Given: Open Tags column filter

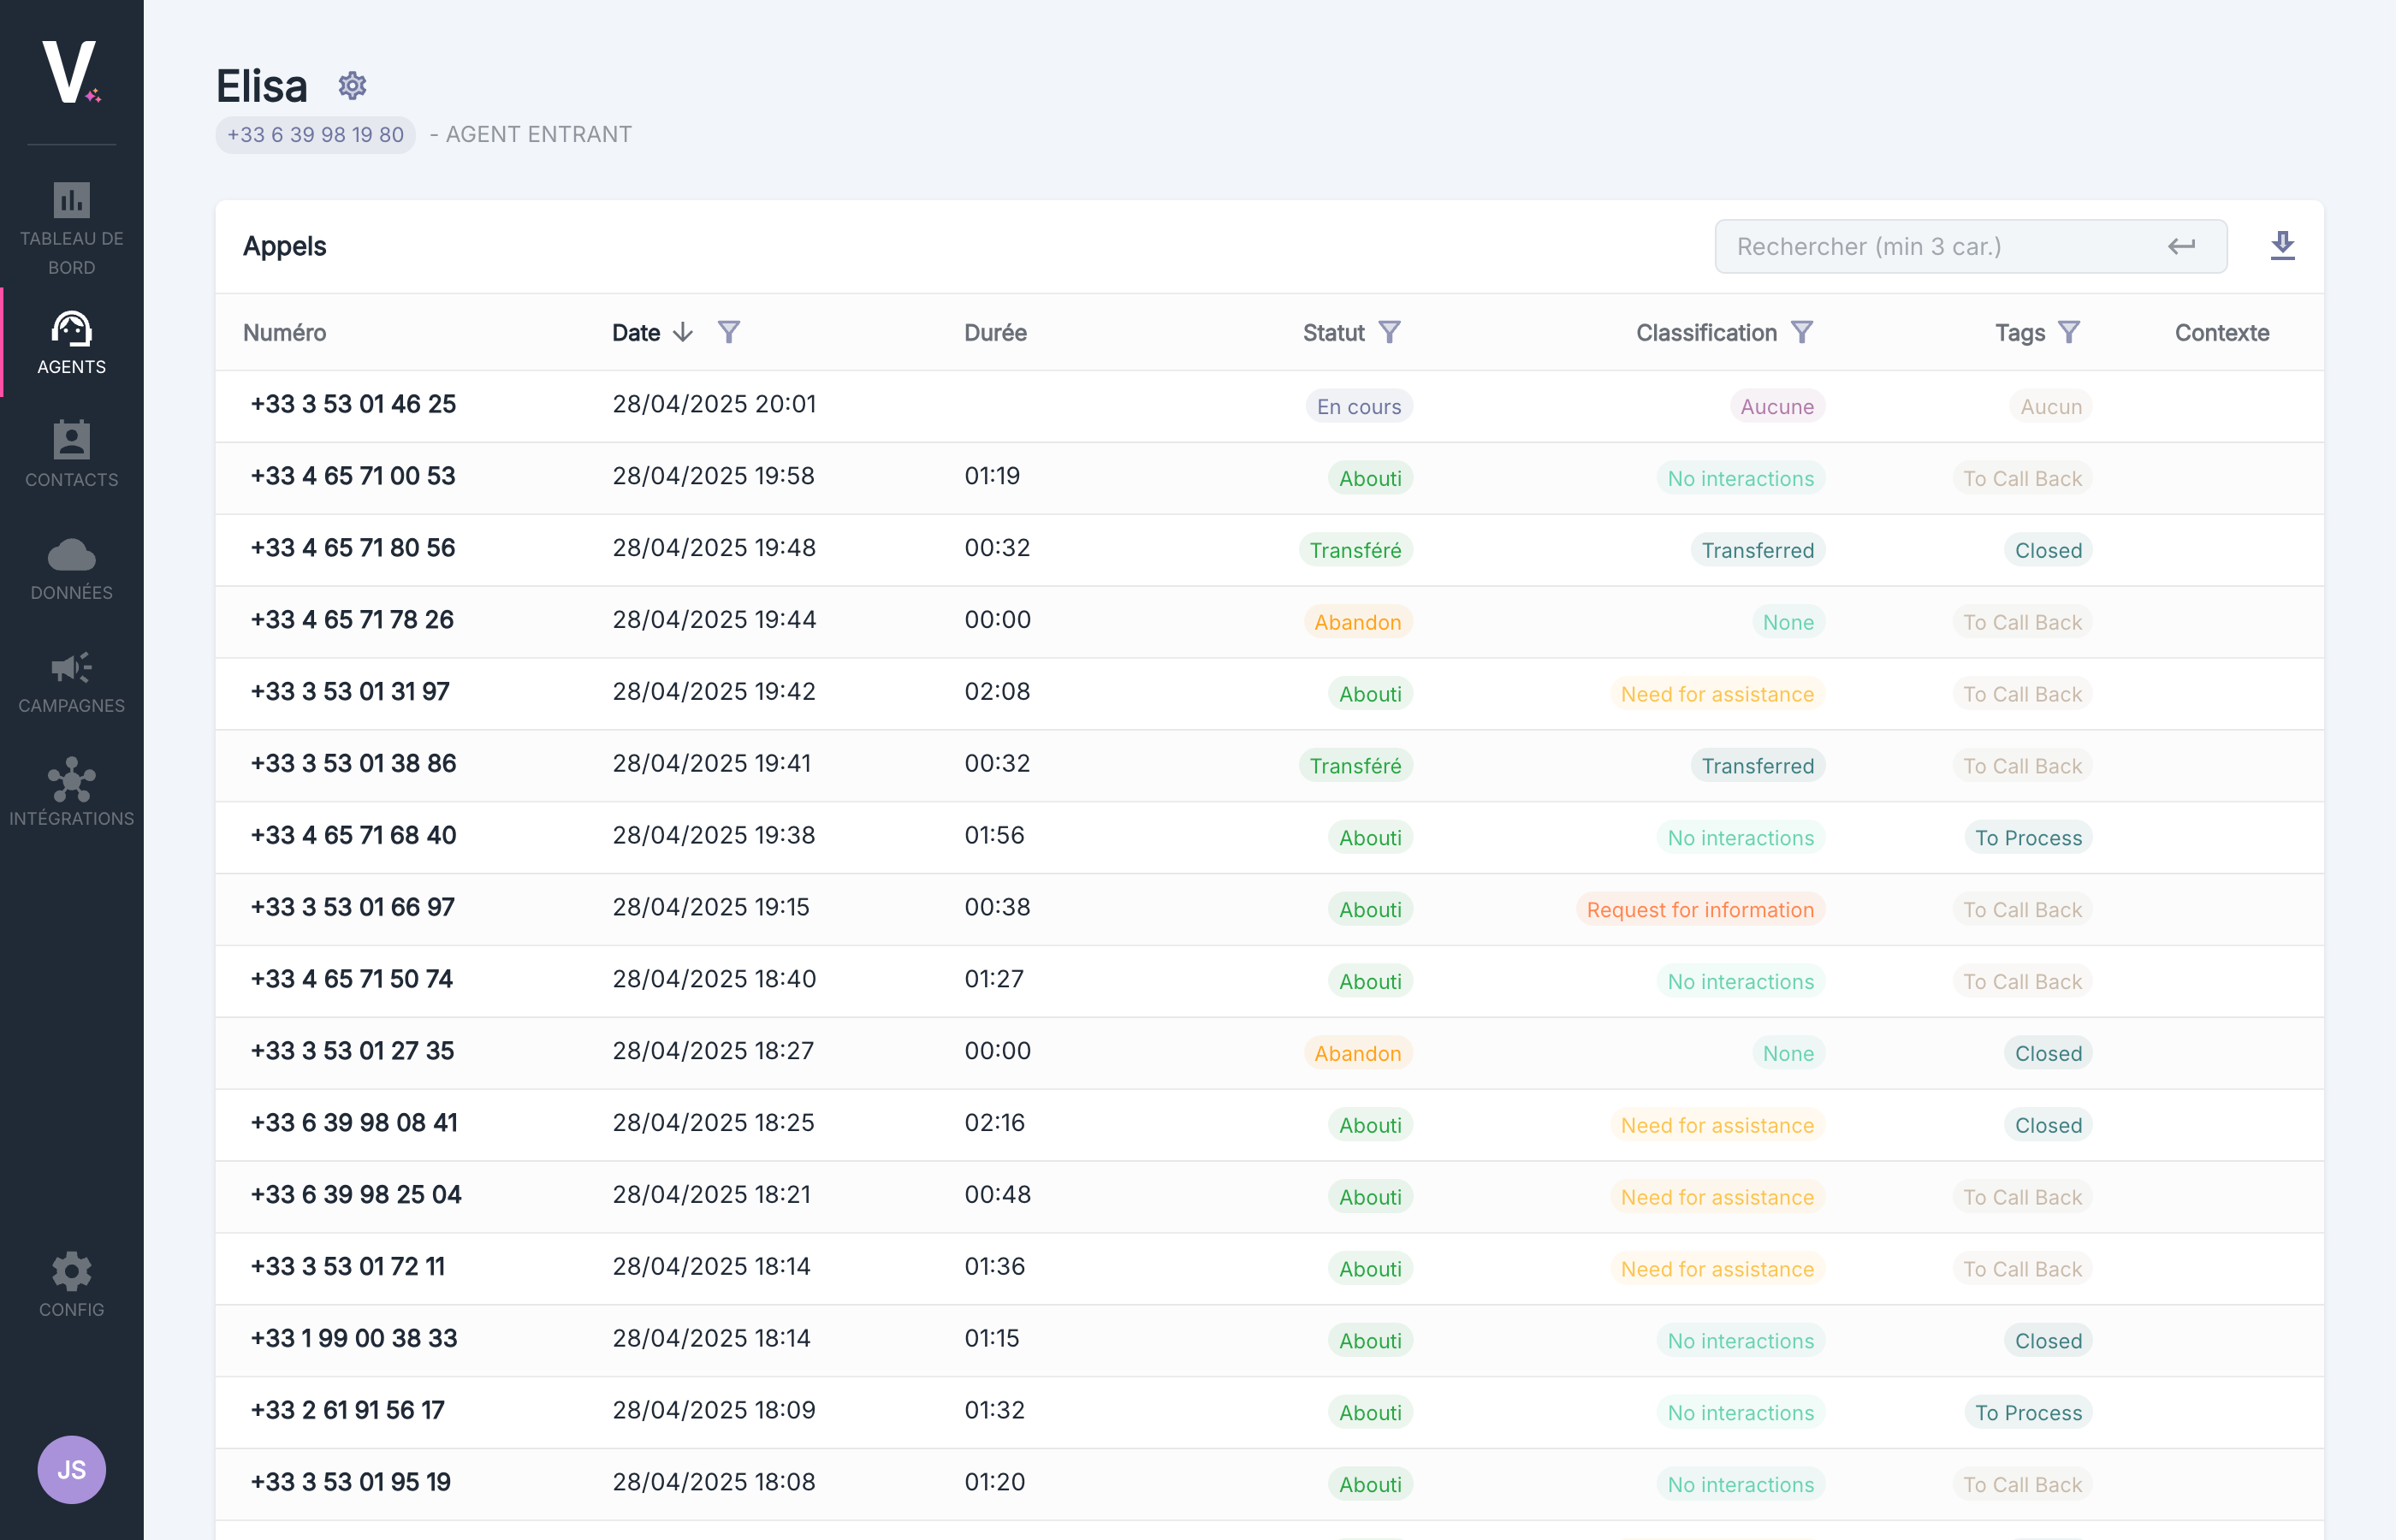Looking at the screenshot, I should 2069,332.
